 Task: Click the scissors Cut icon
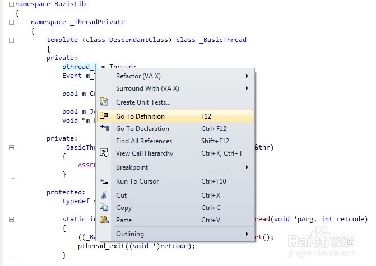104,195
